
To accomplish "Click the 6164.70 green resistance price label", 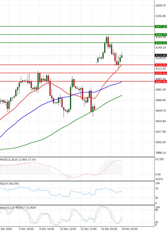I will [x=160, y=35].
